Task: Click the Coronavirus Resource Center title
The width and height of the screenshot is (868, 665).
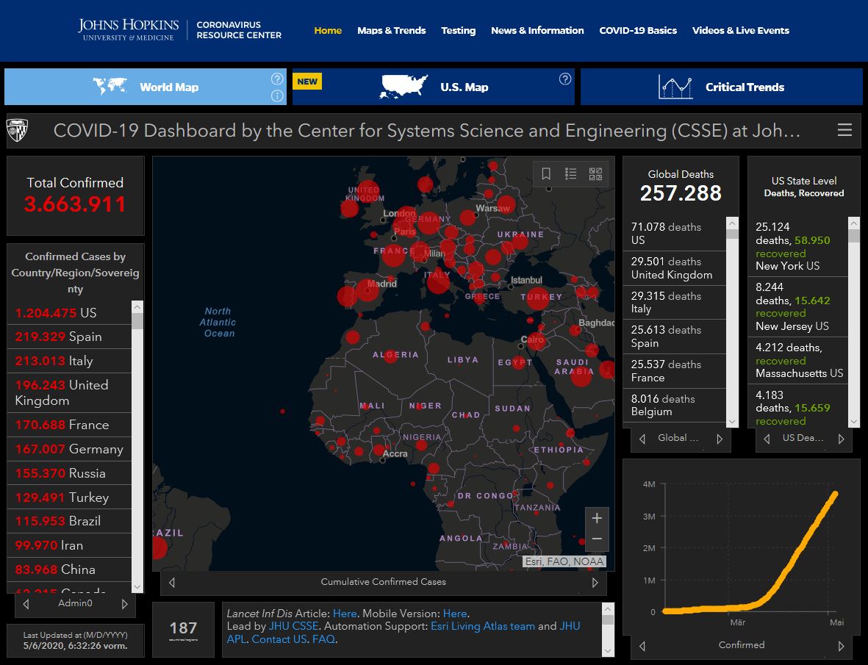Action: [x=239, y=30]
